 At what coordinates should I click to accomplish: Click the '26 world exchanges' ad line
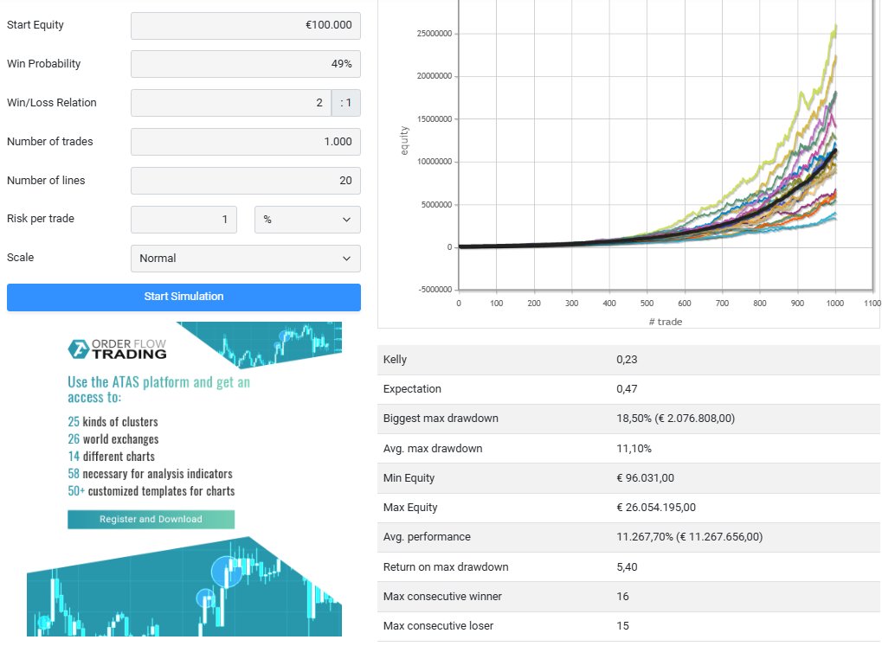point(113,439)
